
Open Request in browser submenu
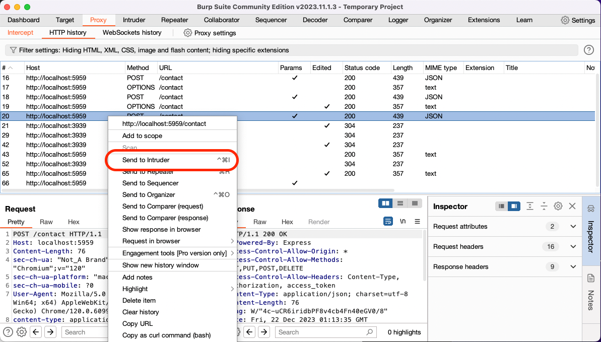tap(172, 241)
